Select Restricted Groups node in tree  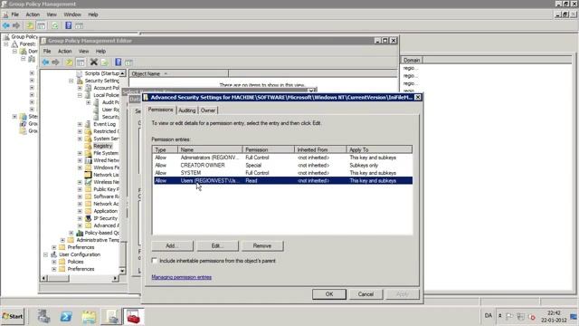pyautogui.click(x=106, y=131)
